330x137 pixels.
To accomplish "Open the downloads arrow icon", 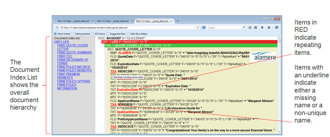I will click(262, 27).
